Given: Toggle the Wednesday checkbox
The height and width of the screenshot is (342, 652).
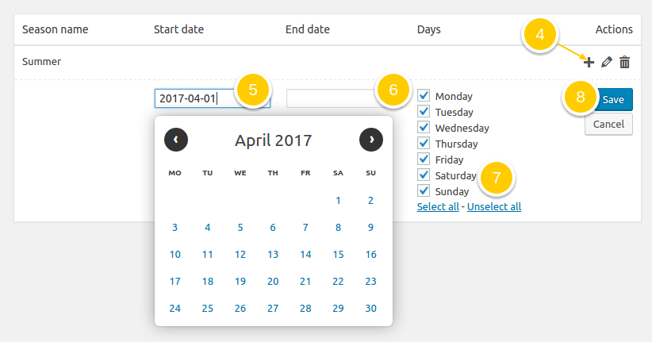Looking at the screenshot, I should coord(424,128).
